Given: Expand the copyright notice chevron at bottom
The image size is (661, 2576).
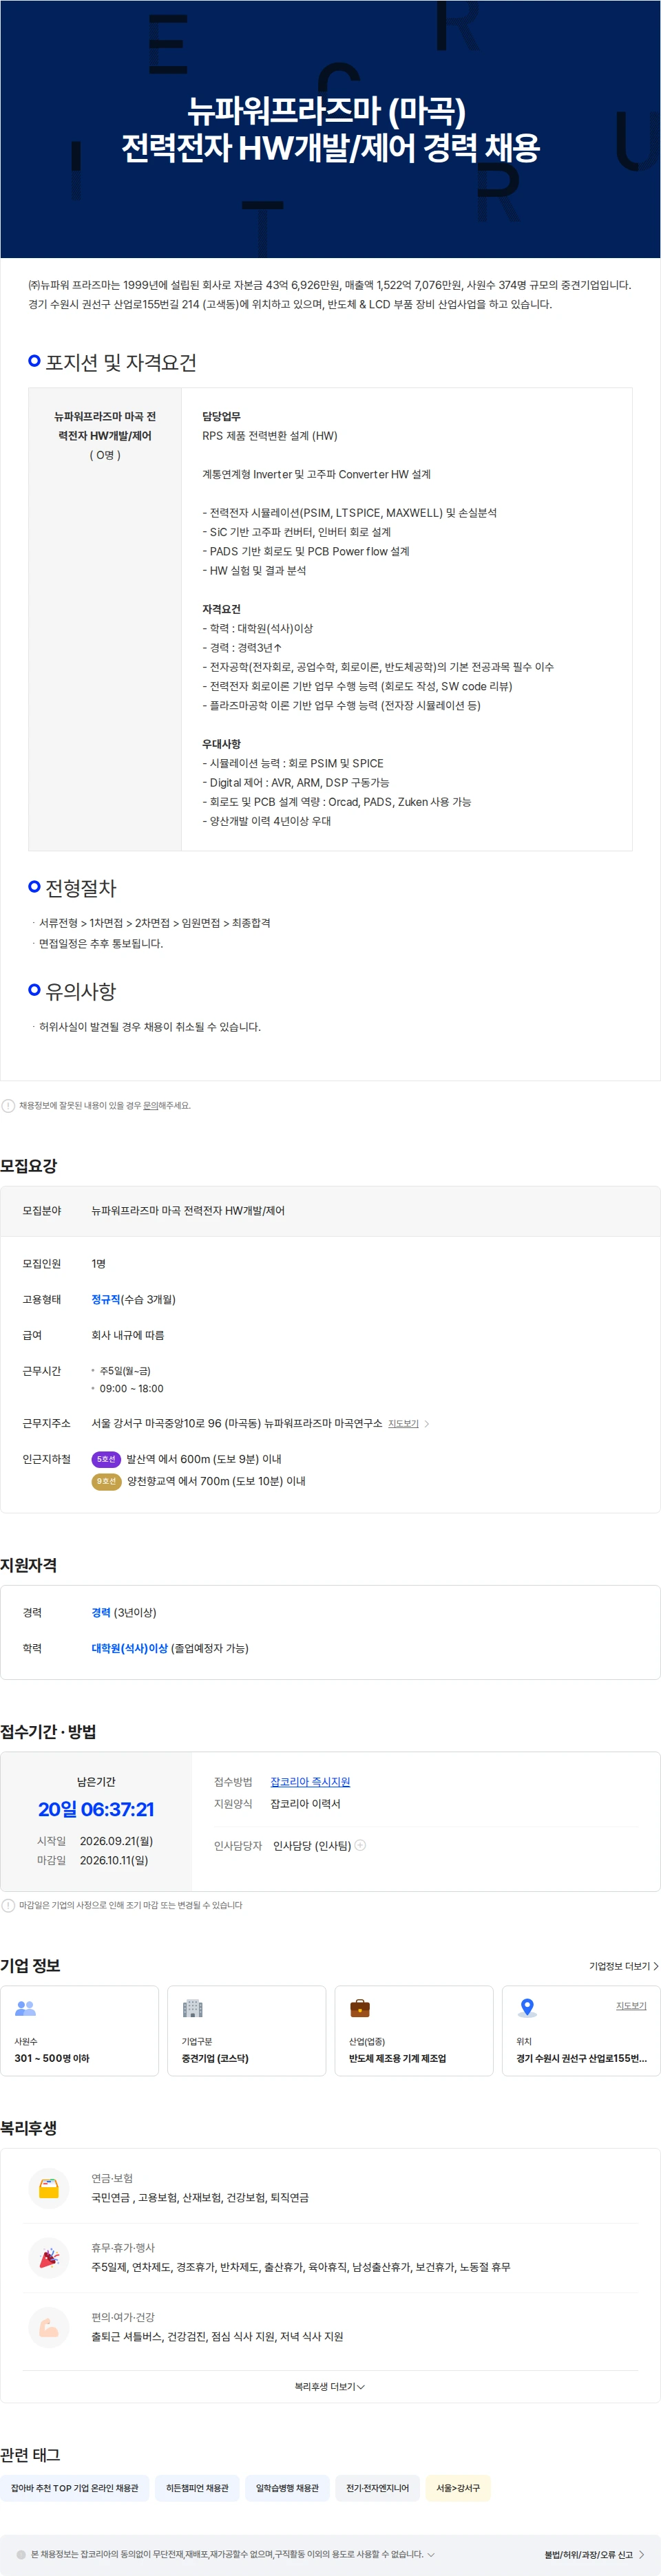Looking at the screenshot, I should (431, 2554).
